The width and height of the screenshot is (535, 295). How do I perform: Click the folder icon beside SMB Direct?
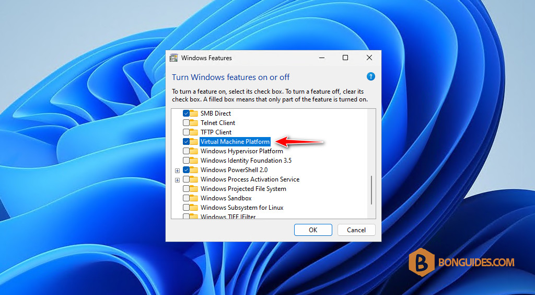pyautogui.click(x=194, y=114)
